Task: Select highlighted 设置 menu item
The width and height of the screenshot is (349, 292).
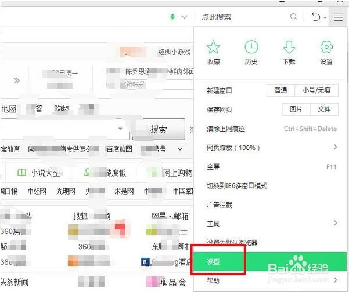Action: coord(271,261)
